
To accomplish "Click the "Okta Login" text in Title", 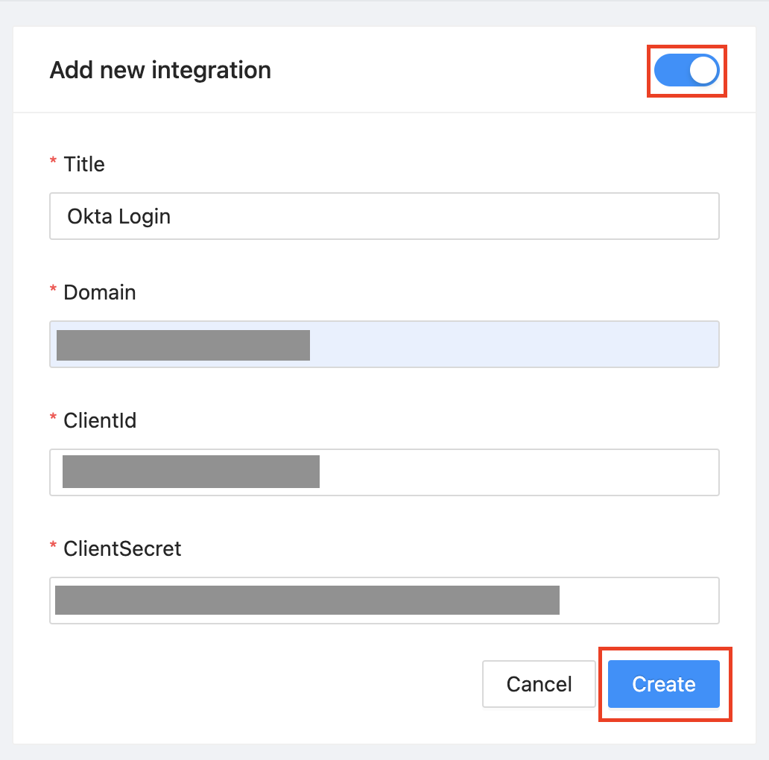I will click(119, 217).
